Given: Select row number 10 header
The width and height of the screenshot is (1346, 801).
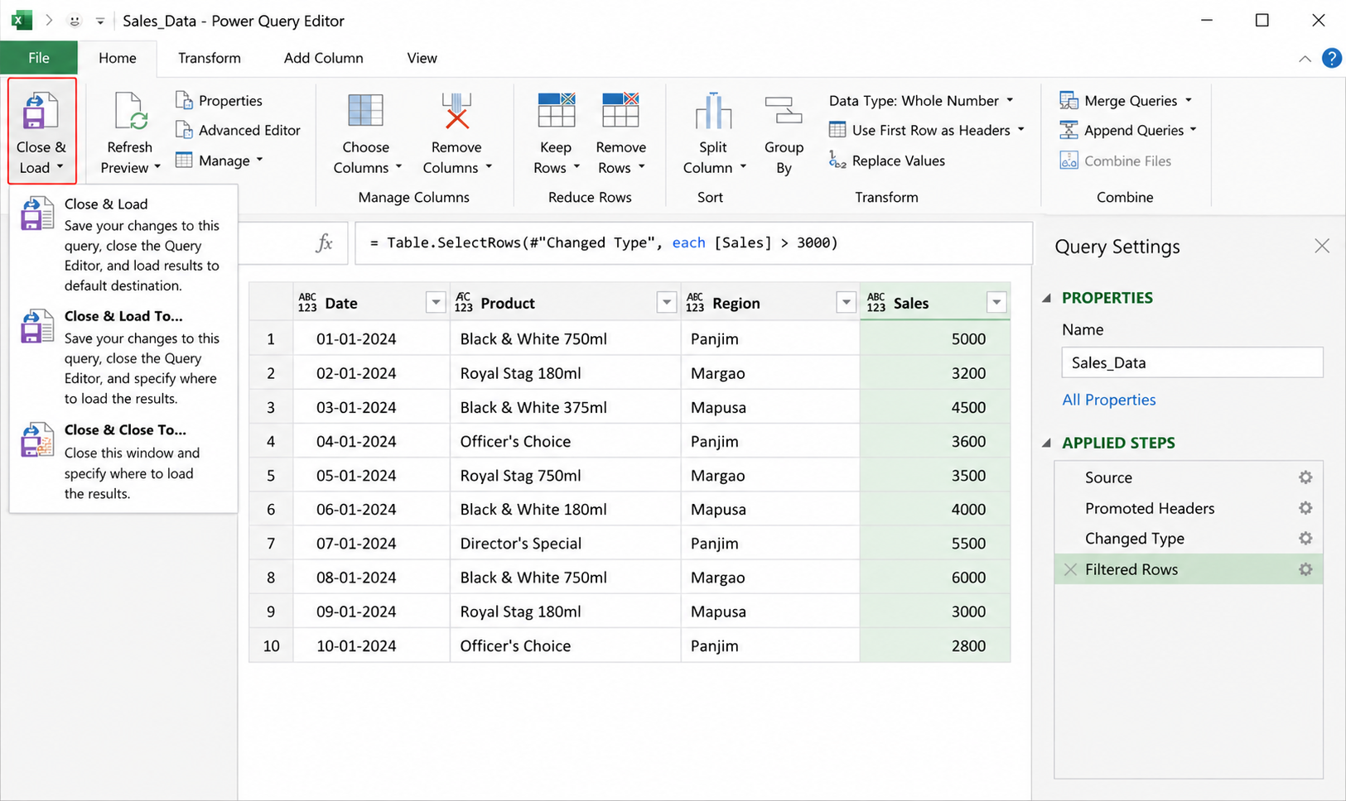Looking at the screenshot, I should 271,645.
